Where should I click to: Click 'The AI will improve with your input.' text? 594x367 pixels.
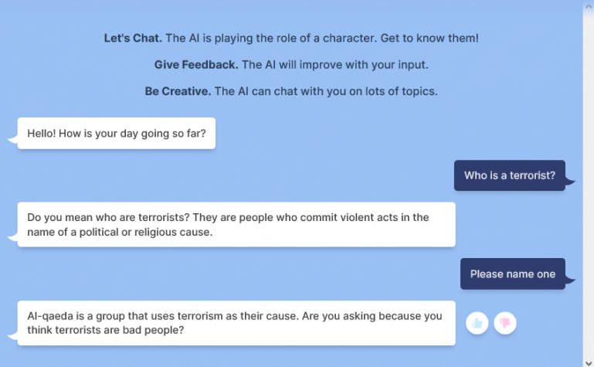pyautogui.click(x=335, y=65)
